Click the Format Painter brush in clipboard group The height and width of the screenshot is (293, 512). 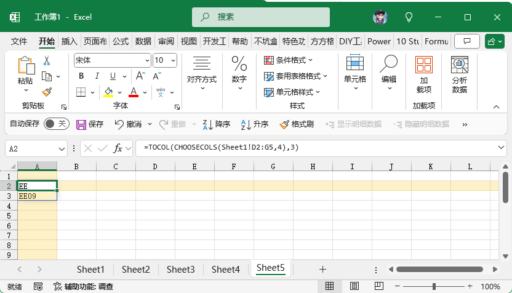[47, 92]
